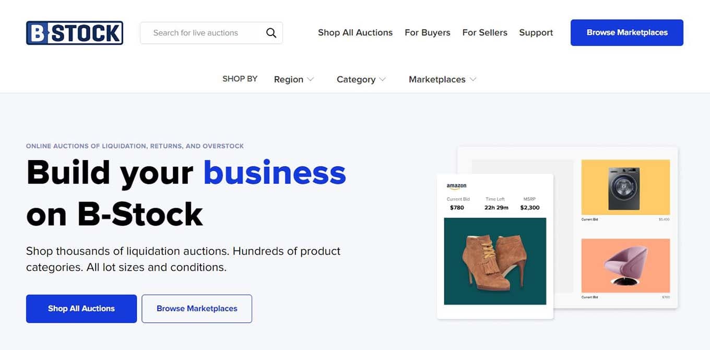710x350 pixels.
Task: Click the magnifying glass search icon
Action: coord(271,33)
